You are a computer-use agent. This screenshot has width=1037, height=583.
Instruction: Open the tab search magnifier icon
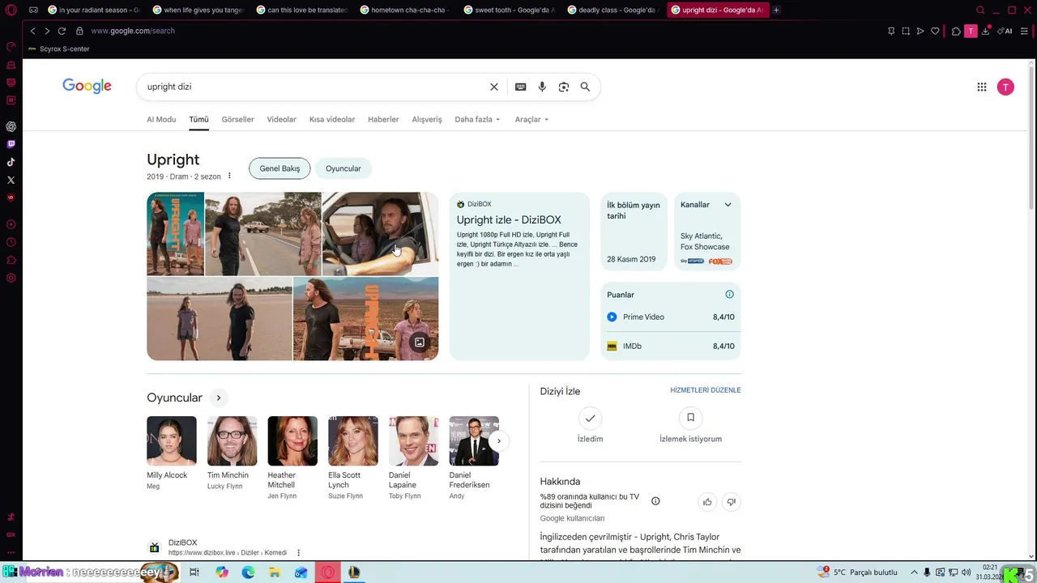[x=980, y=10]
